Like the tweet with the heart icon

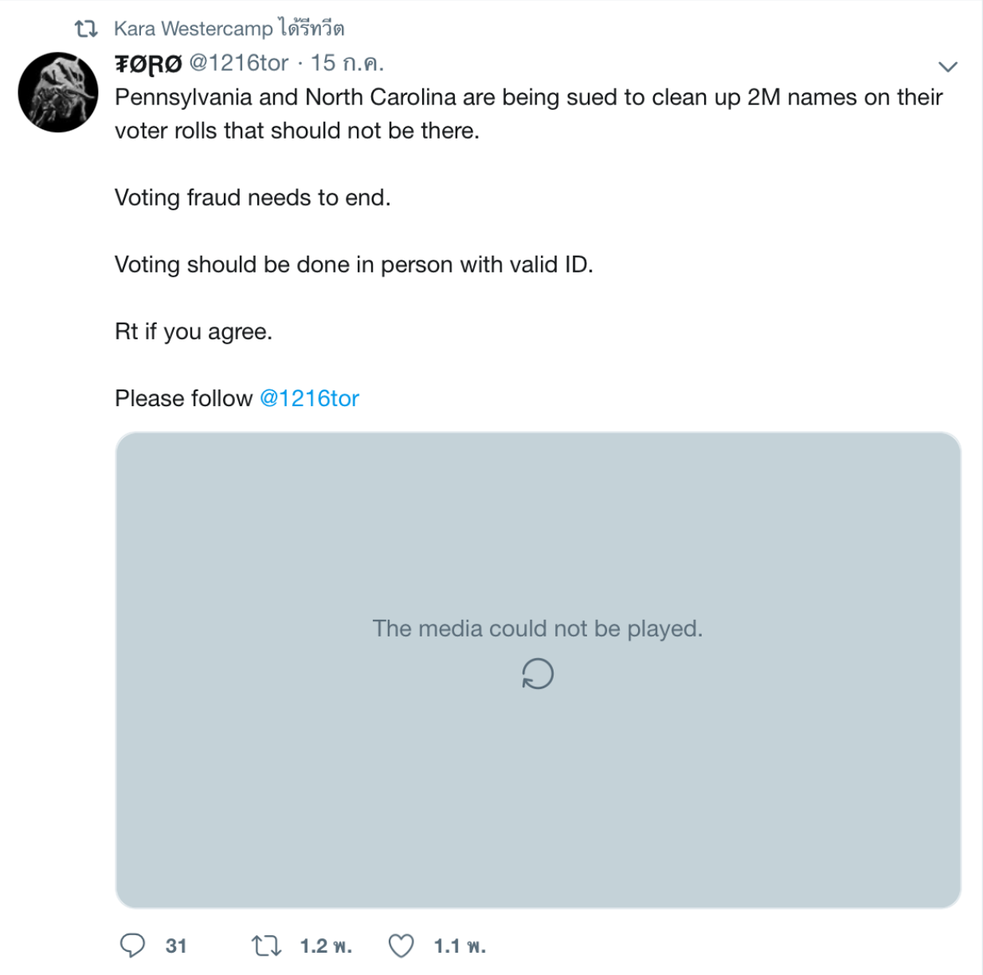click(x=401, y=946)
